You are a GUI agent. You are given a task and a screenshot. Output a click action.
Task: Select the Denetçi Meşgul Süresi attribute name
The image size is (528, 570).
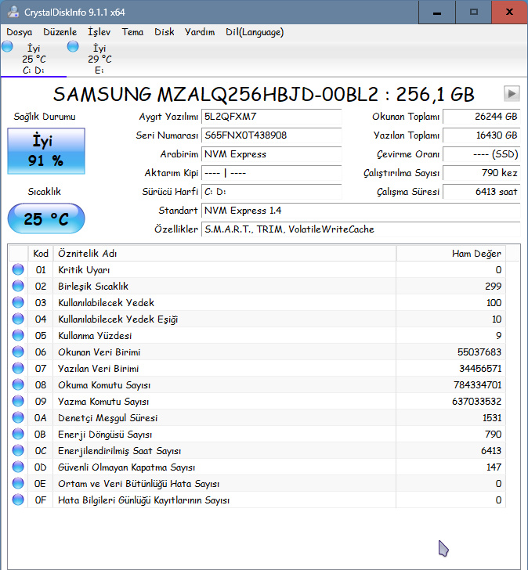click(107, 418)
